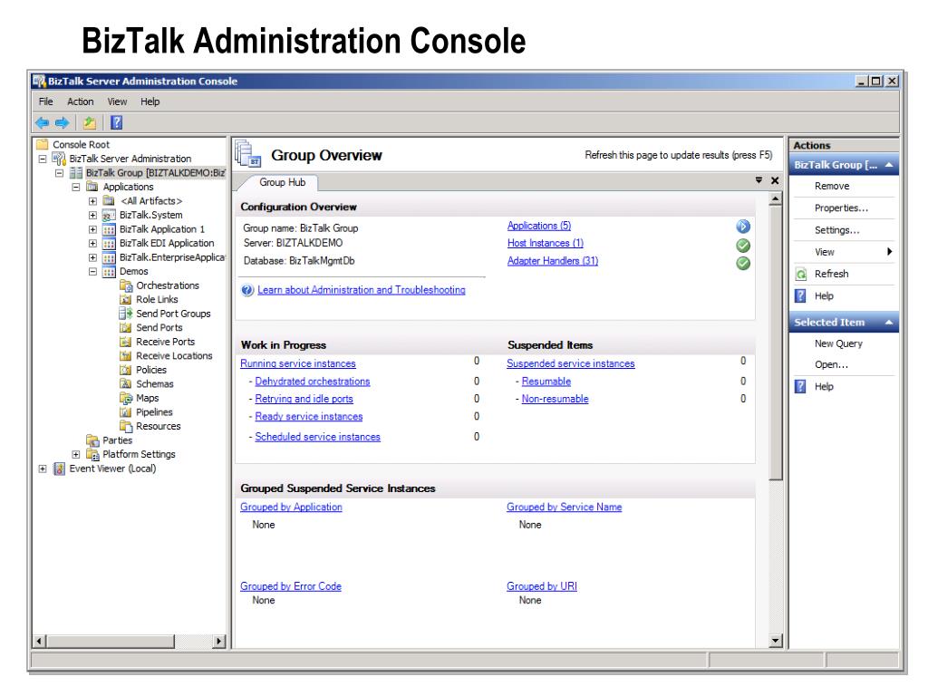Click the Schemas icon
928x696 pixels.
(125, 384)
